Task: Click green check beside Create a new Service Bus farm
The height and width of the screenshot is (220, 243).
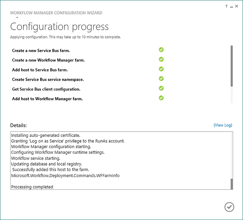Action: 161,50
